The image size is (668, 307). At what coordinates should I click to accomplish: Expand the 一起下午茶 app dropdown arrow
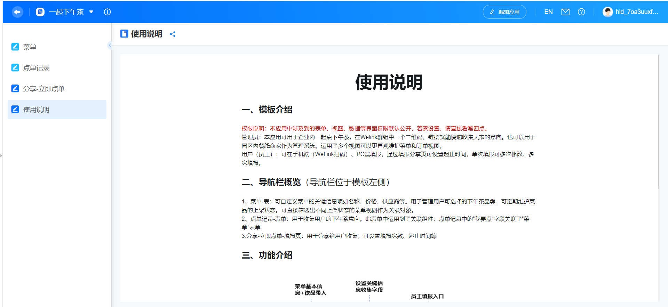point(91,12)
